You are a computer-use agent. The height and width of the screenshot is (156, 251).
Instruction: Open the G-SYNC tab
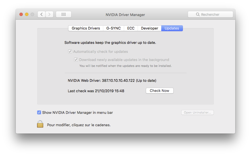[113, 28]
